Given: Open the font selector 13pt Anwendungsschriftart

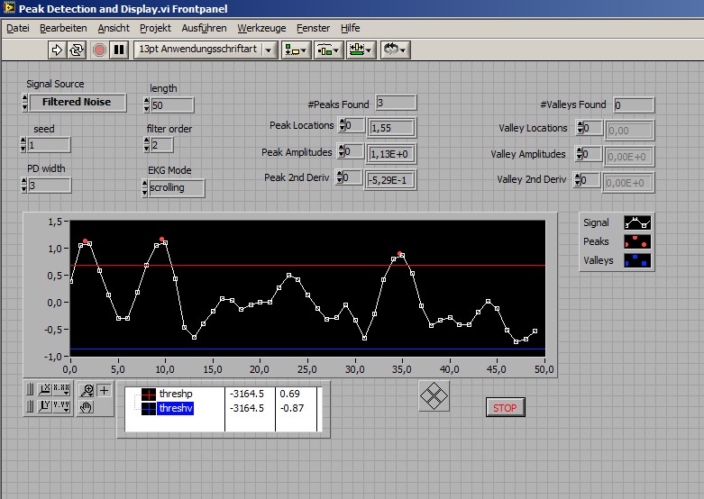Looking at the screenshot, I should pos(206,50).
